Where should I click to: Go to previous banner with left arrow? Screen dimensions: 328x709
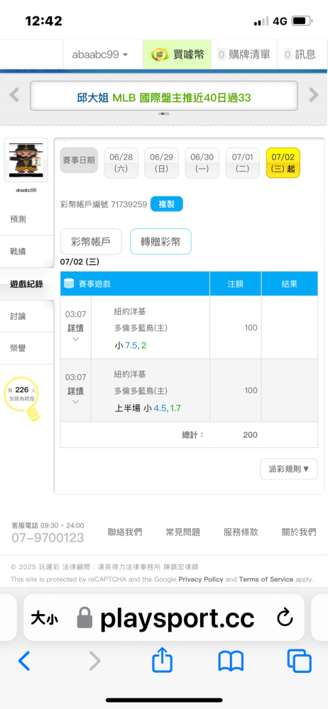click(14, 95)
